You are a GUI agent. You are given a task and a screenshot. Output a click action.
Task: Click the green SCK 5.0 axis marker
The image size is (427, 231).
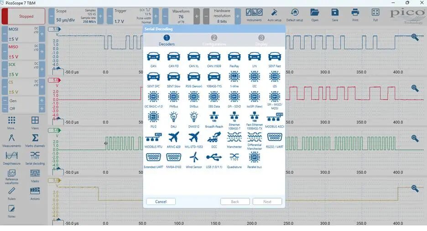[x=54, y=130]
